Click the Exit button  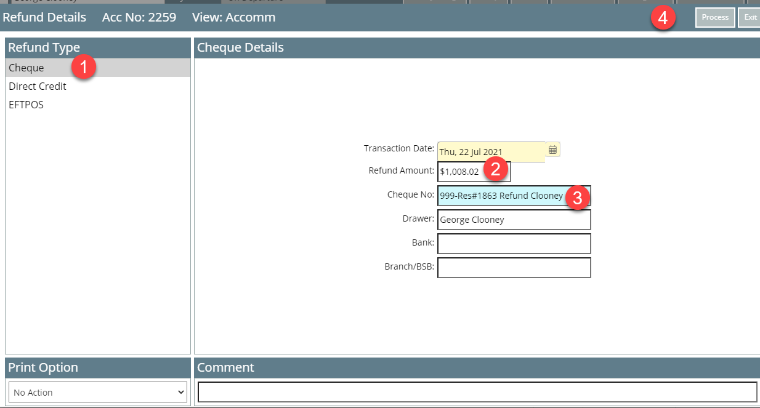(750, 17)
